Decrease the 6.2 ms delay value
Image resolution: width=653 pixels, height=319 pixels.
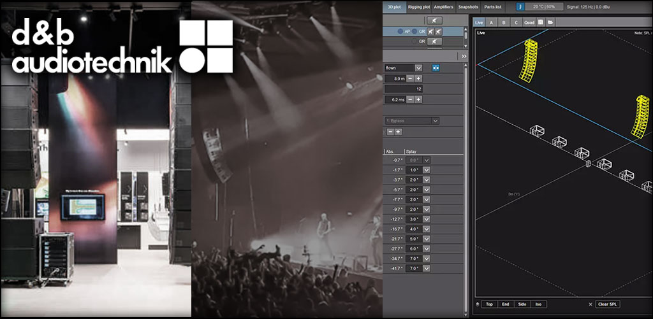pyautogui.click(x=410, y=99)
